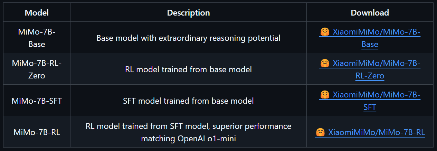Click the Model column header

click(37, 13)
